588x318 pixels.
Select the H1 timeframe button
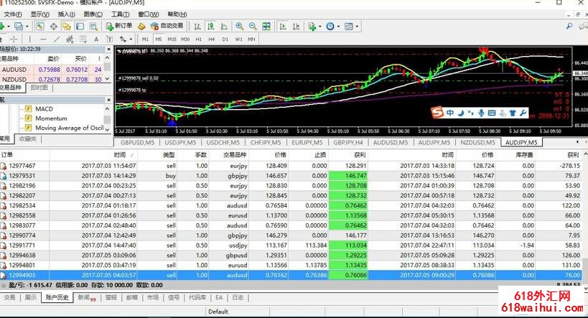pyautogui.click(x=198, y=39)
